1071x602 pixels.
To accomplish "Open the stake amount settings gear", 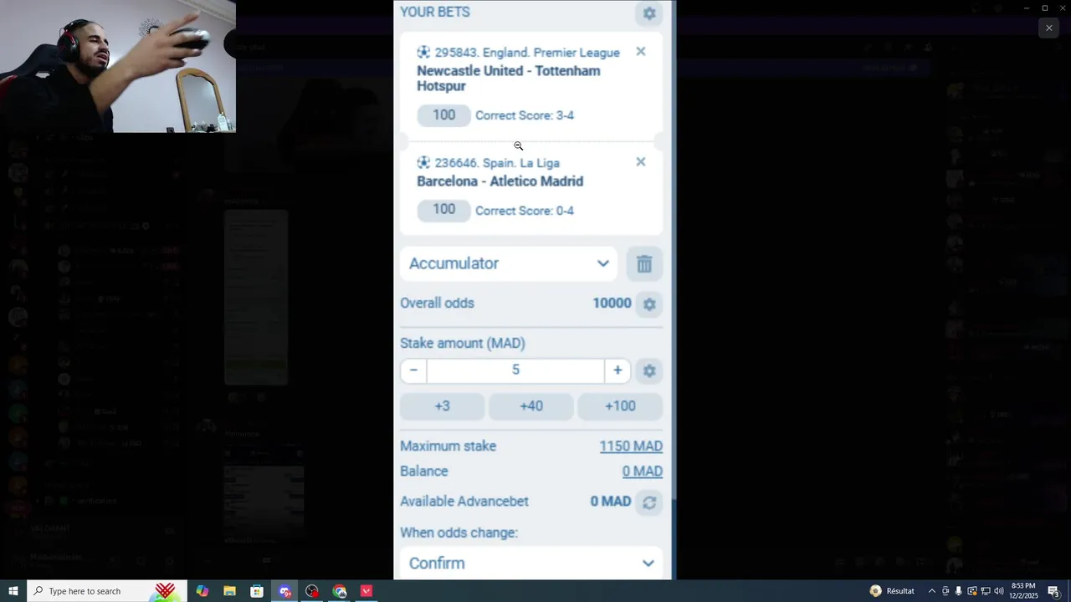I will coord(649,370).
